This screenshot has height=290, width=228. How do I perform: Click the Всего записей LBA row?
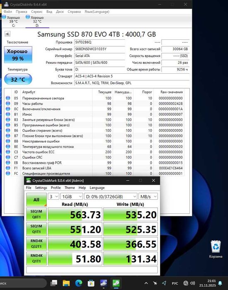95,168
